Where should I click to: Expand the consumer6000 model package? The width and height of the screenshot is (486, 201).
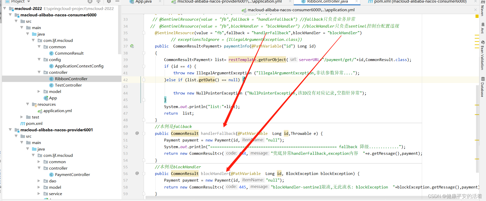pyautogui.click(x=39, y=91)
